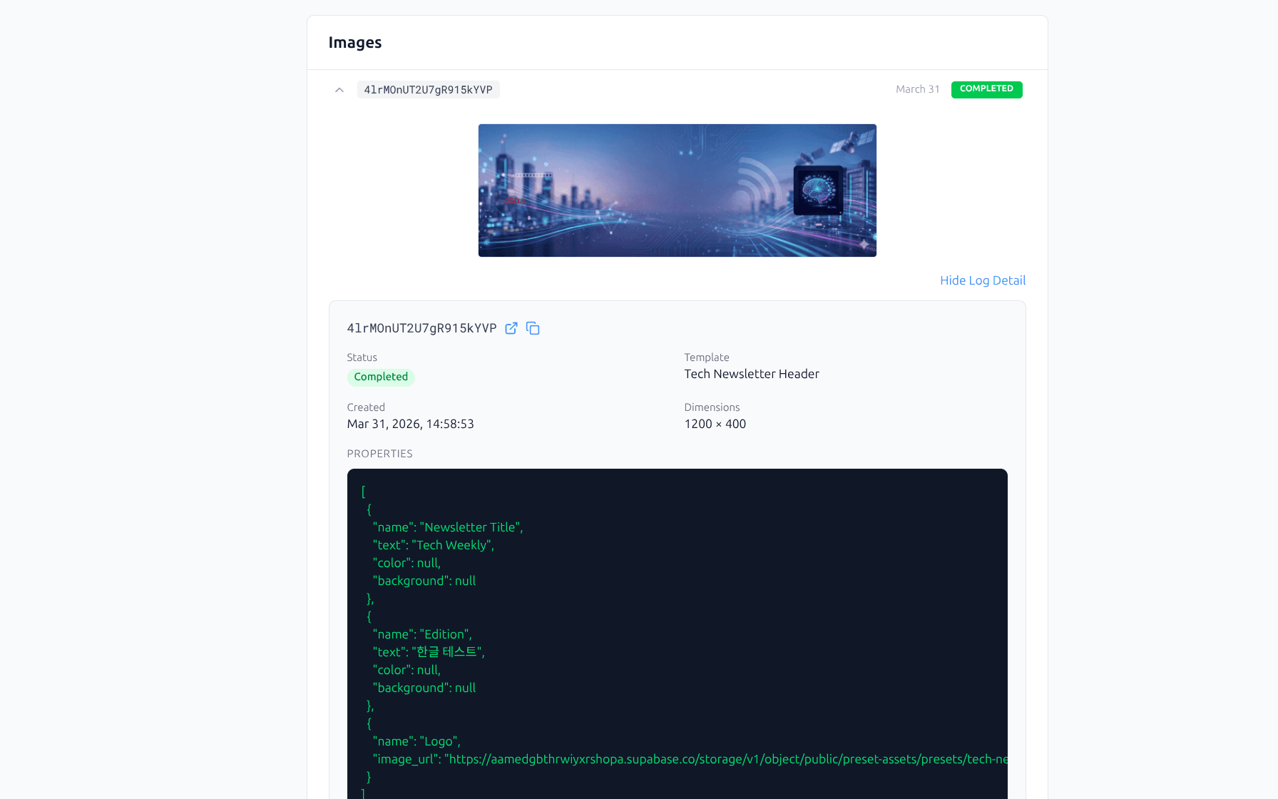Click the created timestamp Mar 31, 2026
Image resolution: width=1278 pixels, height=799 pixels.
[410, 424]
